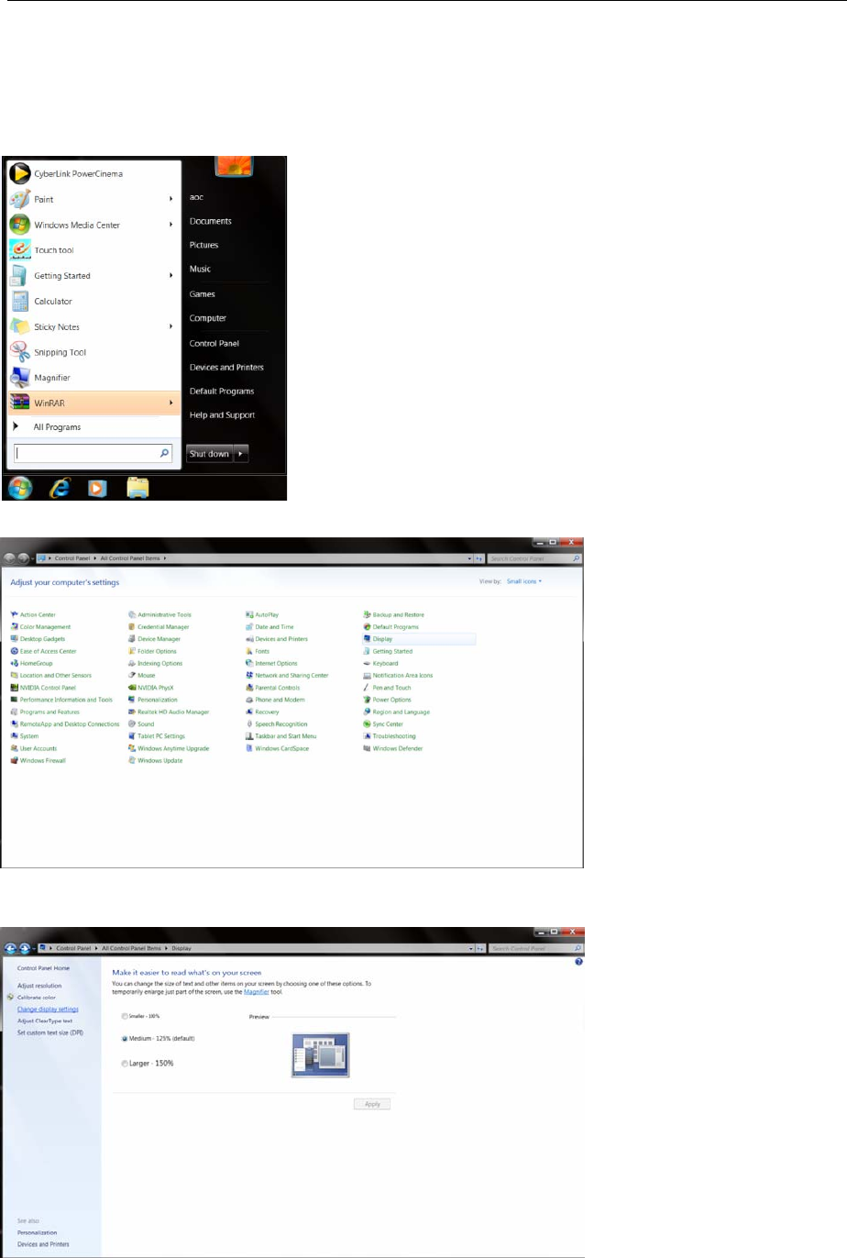The image size is (847, 1258).
Task: Open Music from Start menu
Action: (200, 269)
